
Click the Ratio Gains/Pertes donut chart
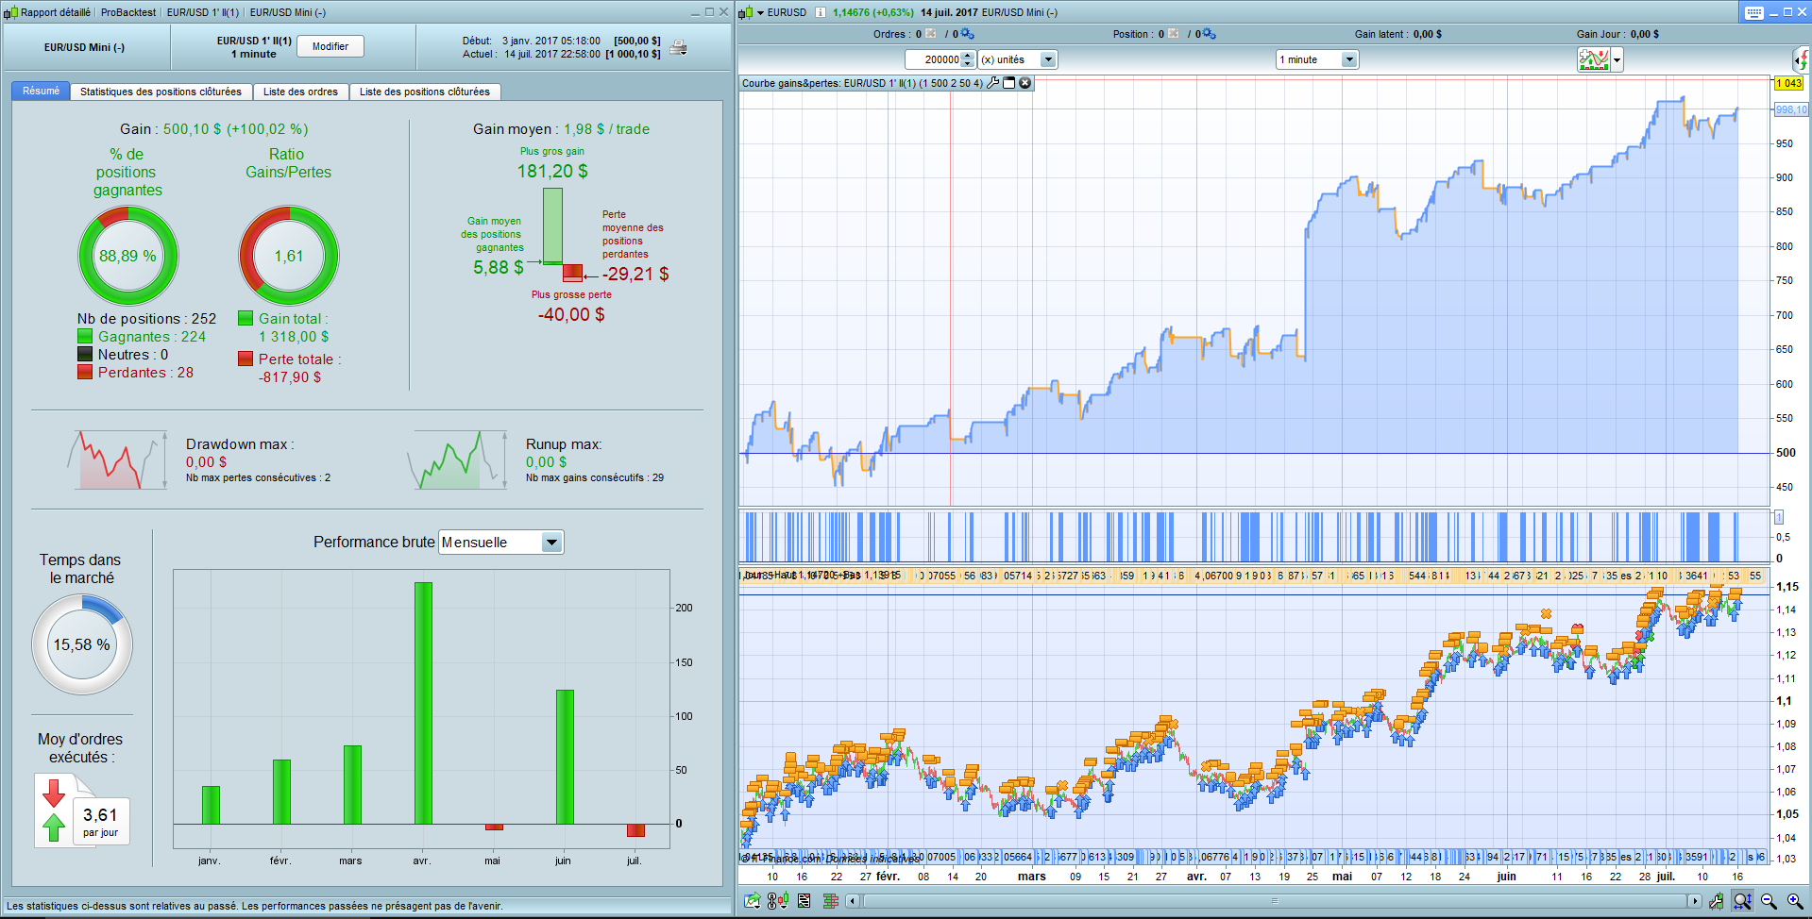coord(288,256)
